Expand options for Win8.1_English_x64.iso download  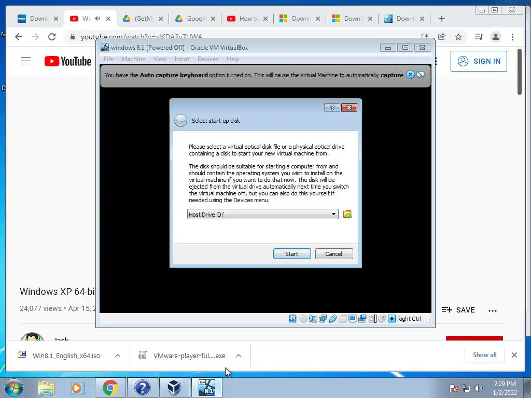(118, 356)
